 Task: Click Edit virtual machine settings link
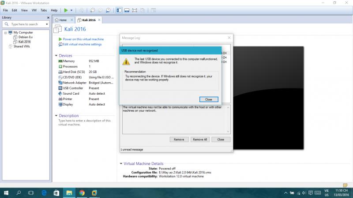point(82,44)
